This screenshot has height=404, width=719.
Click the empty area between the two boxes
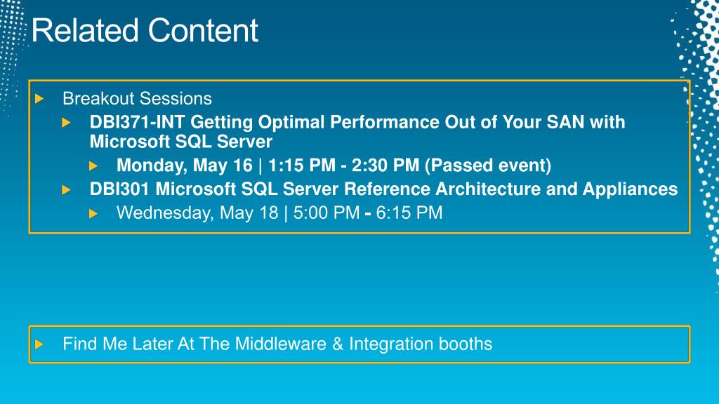pyautogui.click(x=359, y=279)
